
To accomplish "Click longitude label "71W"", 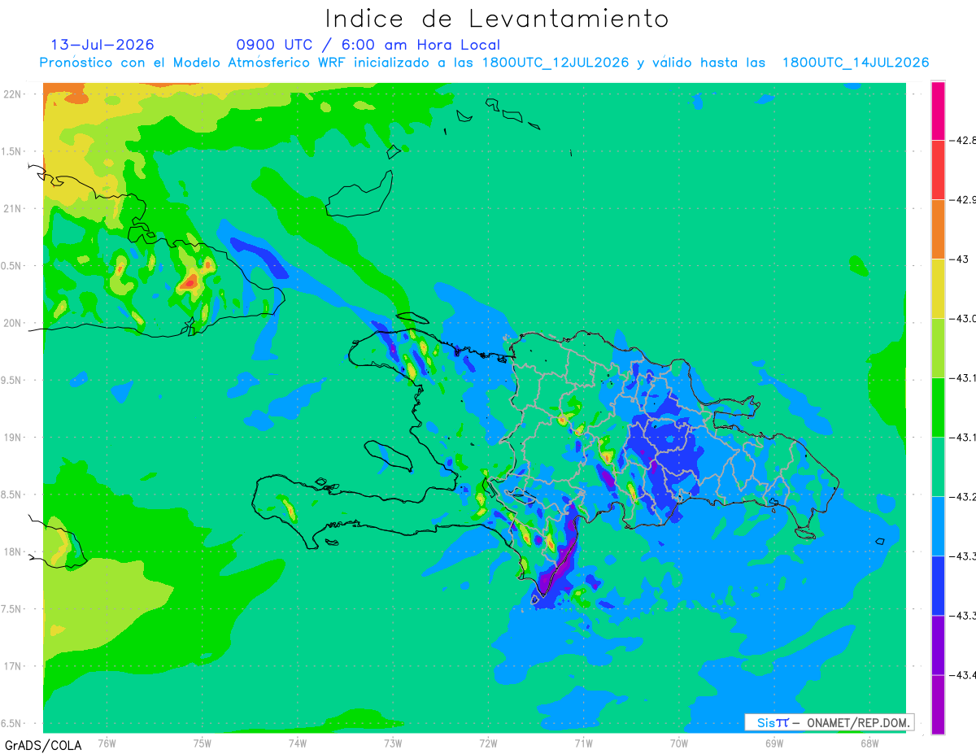I will (583, 743).
